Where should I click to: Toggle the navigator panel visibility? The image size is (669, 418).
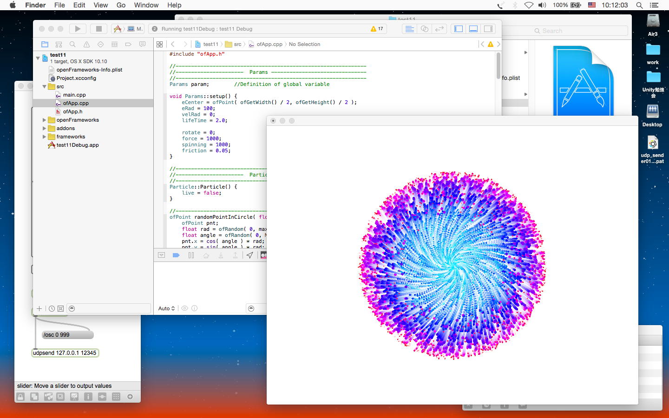click(x=459, y=29)
